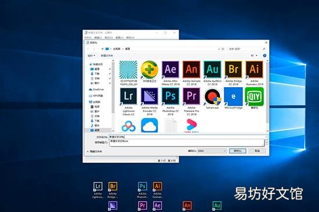Expand the file name field dropdown arrow

pyautogui.click(x=266, y=137)
